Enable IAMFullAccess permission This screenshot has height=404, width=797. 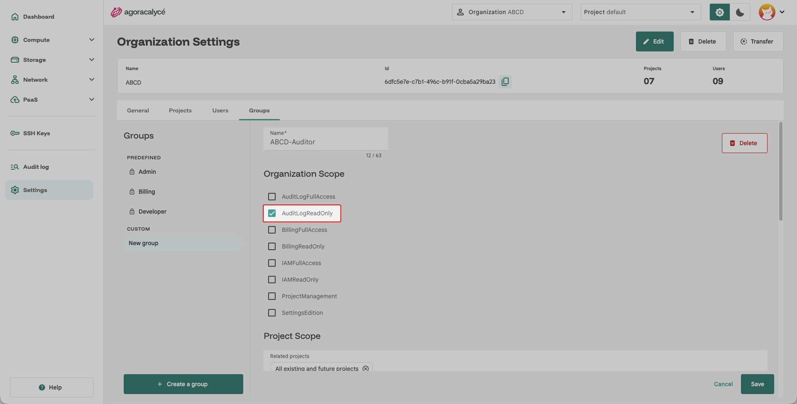[x=272, y=263]
